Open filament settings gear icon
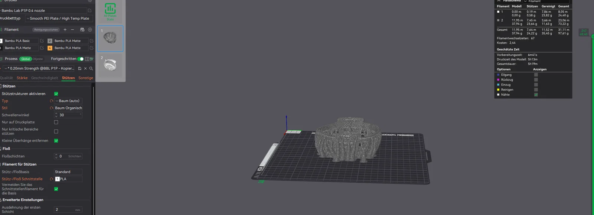This screenshot has width=594, height=215. pos(90,30)
